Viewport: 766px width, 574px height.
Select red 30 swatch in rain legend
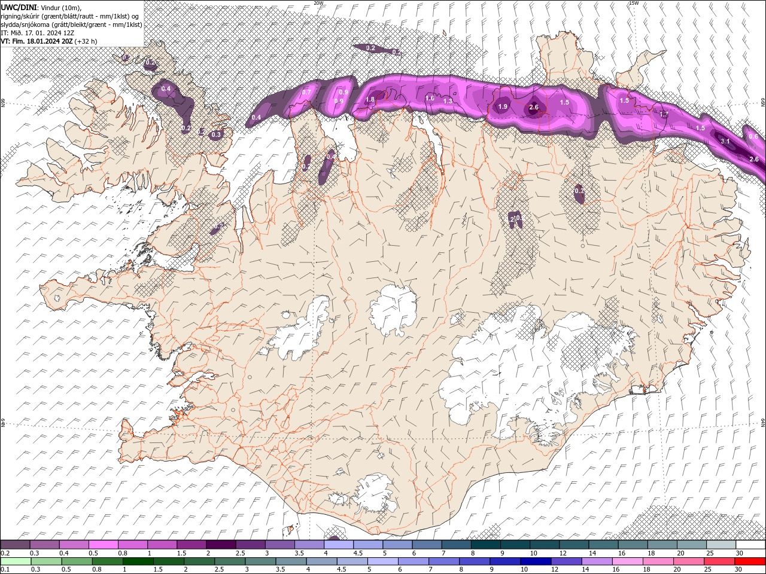750,561
